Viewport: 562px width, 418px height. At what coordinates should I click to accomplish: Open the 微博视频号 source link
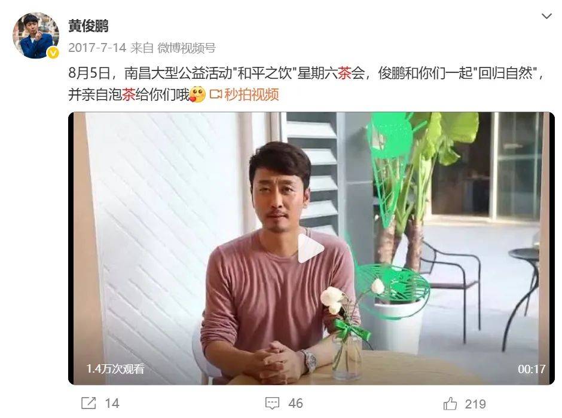pyautogui.click(x=187, y=48)
